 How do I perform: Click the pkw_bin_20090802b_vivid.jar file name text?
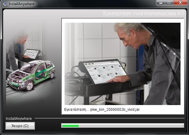pyautogui.click(x=115, y=109)
